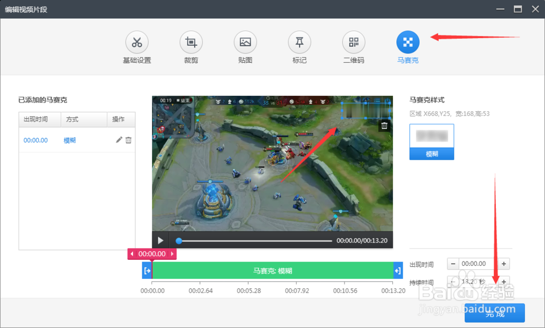Click the pink 00:00.00 timeline marker
This screenshot has width=545, height=328.
pos(152,254)
